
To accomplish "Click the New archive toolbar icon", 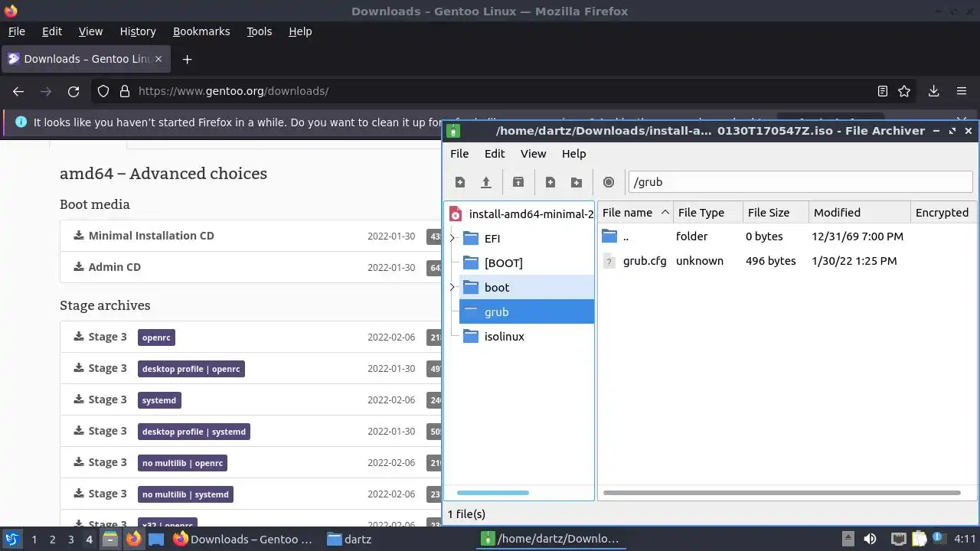I will tap(460, 182).
